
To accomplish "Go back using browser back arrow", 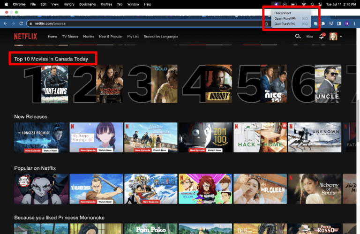I will pyautogui.click(x=5, y=23).
